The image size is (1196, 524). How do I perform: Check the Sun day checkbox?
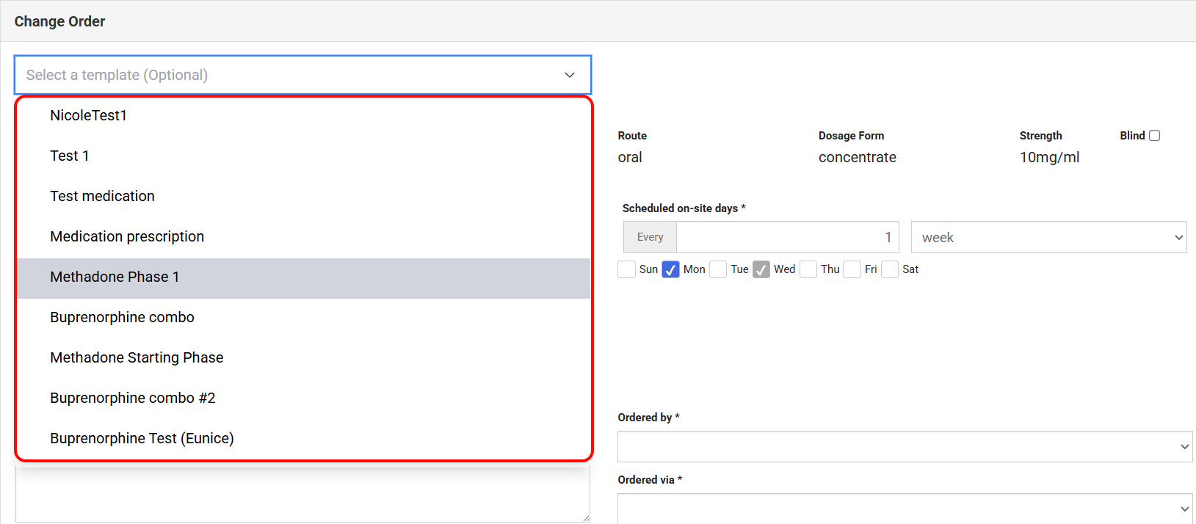coord(627,269)
